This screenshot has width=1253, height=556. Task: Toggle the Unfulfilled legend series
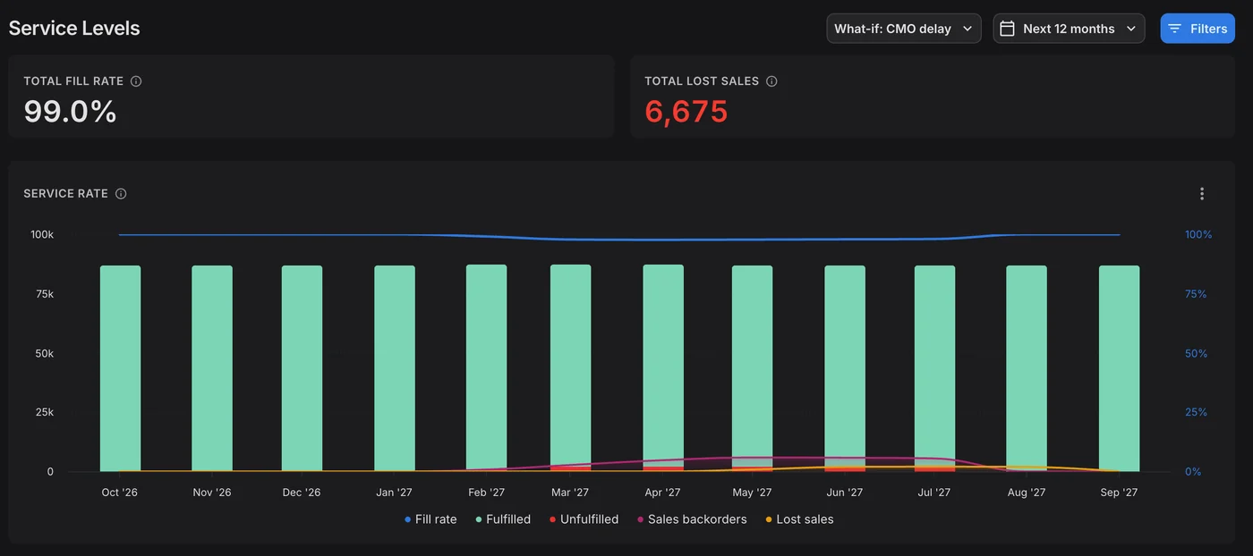click(x=584, y=519)
